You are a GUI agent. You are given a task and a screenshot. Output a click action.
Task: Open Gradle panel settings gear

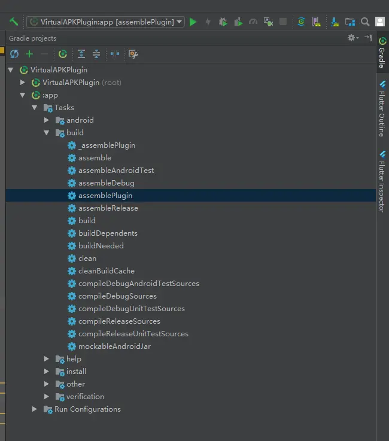353,38
